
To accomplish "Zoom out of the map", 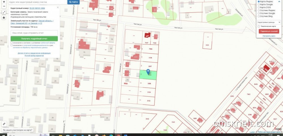I will [x=4, y=7].
